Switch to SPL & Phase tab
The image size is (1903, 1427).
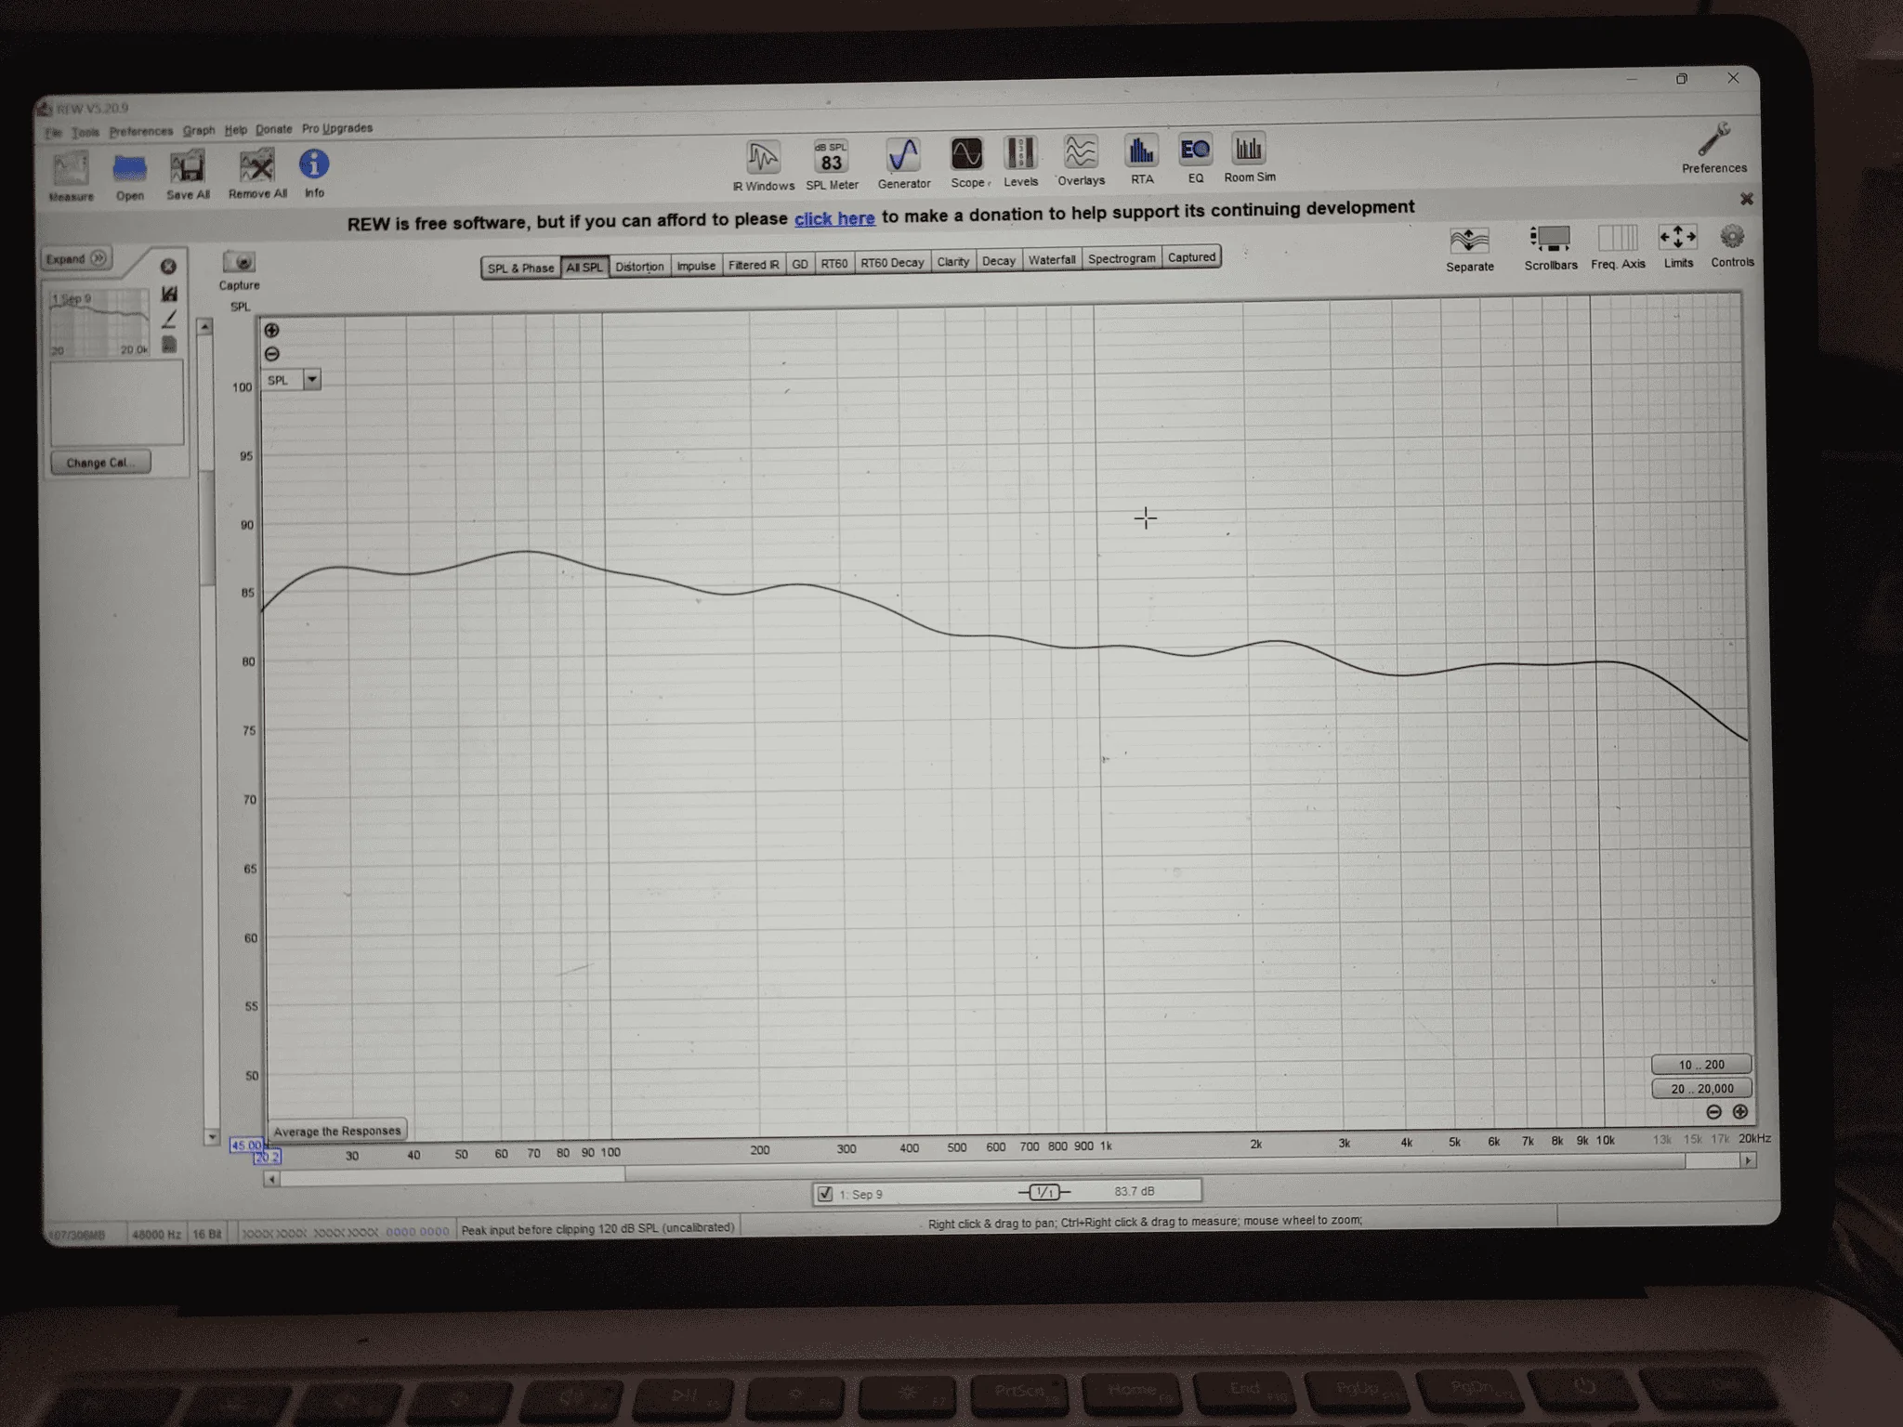point(520,268)
